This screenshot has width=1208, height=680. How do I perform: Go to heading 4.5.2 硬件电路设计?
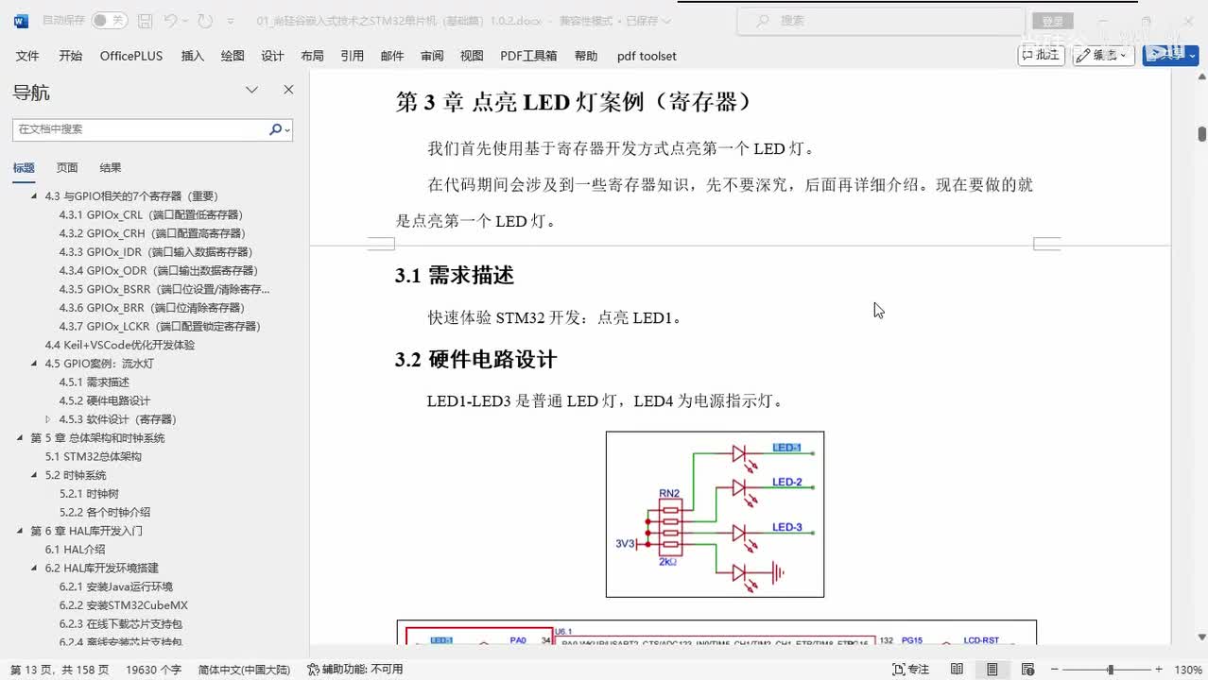pyautogui.click(x=104, y=400)
